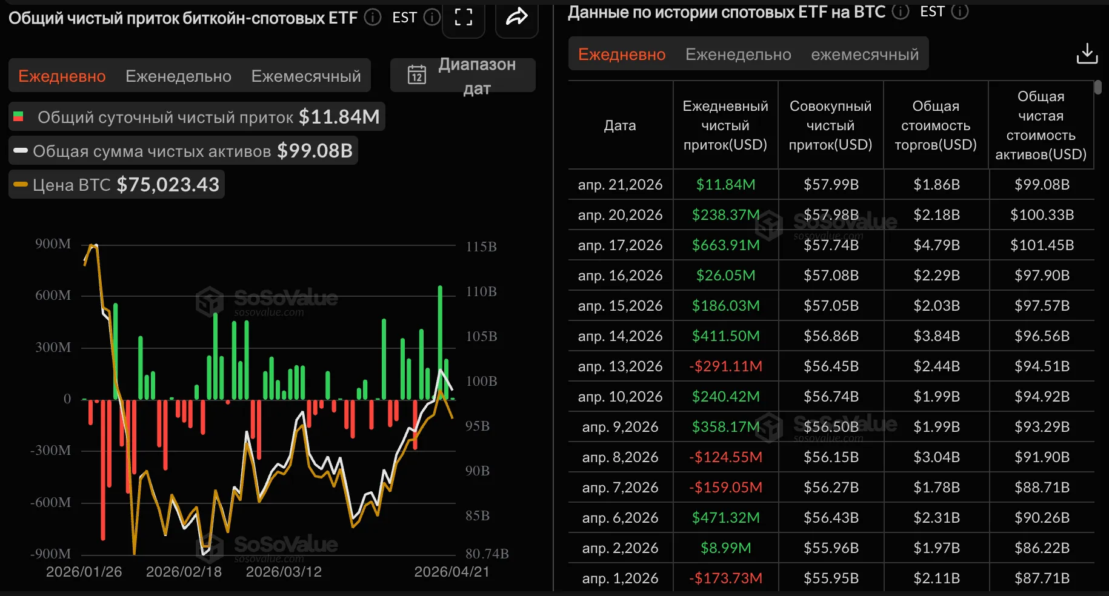Click the EST info icon on the right panel
Image resolution: width=1109 pixels, height=596 pixels.
[960, 12]
